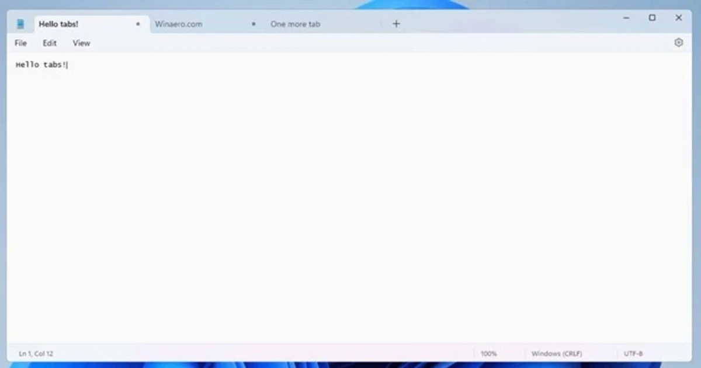Click the unsaved dot on the Winaero.com tab
Image resolution: width=701 pixels, height=368 pixels.
[x=253, y=25]
